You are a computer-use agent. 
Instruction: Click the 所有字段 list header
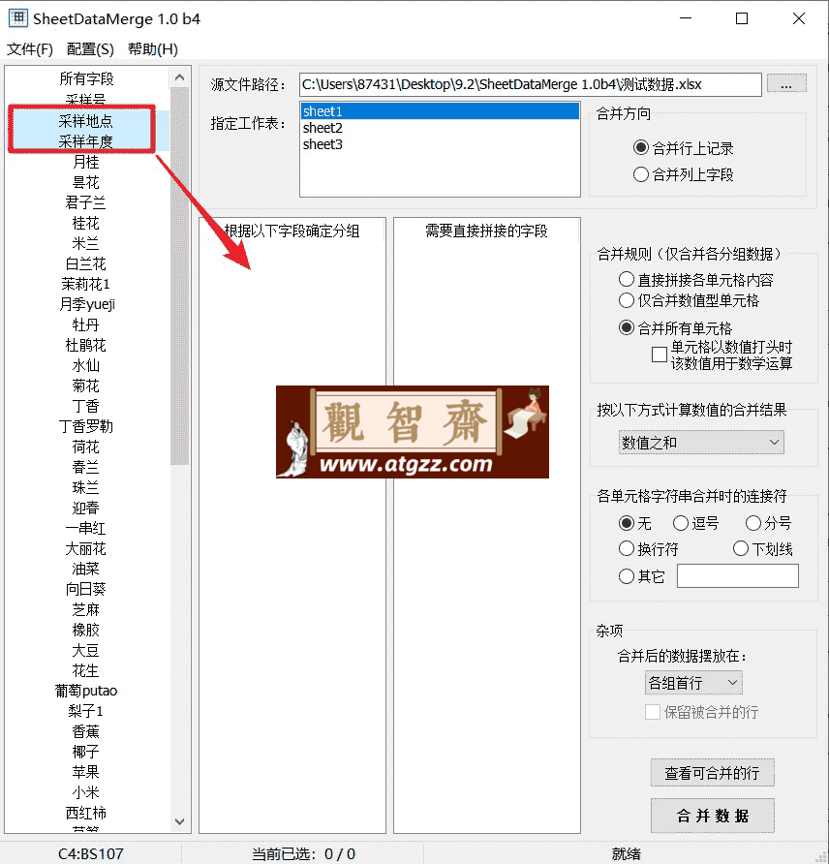[86, 78]
